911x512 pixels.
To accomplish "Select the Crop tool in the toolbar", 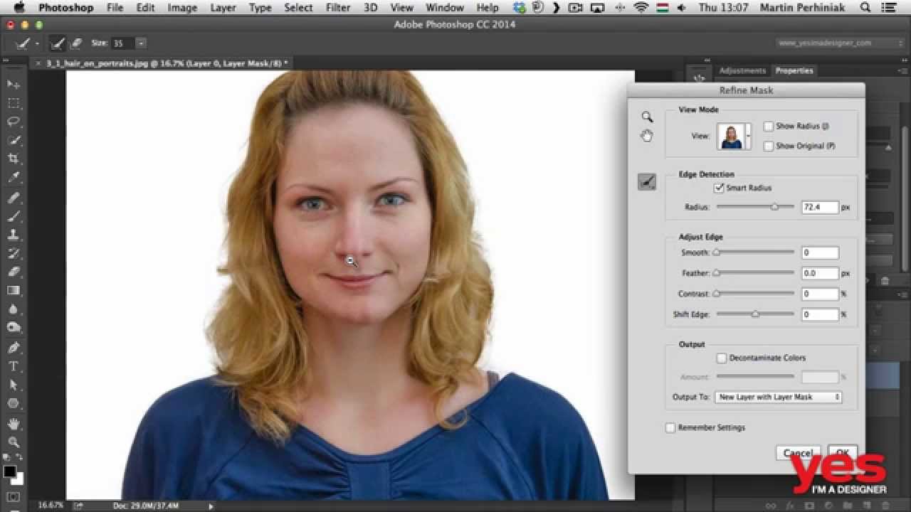I will [x=14, y=159].
